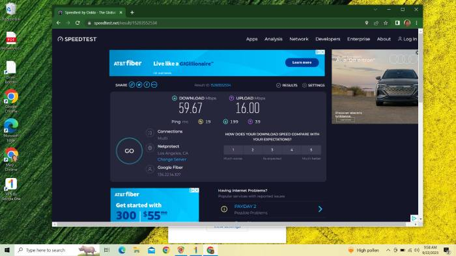456x256 pixels.
Task: Click the PAYDAY 2 info icon
Action: (224, 209)
